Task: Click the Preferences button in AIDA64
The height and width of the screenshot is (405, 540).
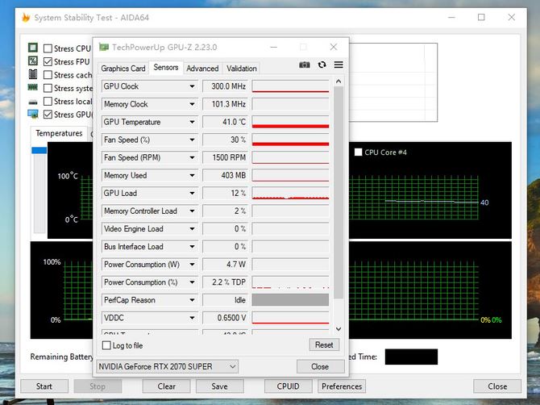Action: point(342,386)
